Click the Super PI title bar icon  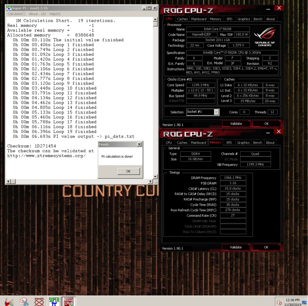[9, 8]
